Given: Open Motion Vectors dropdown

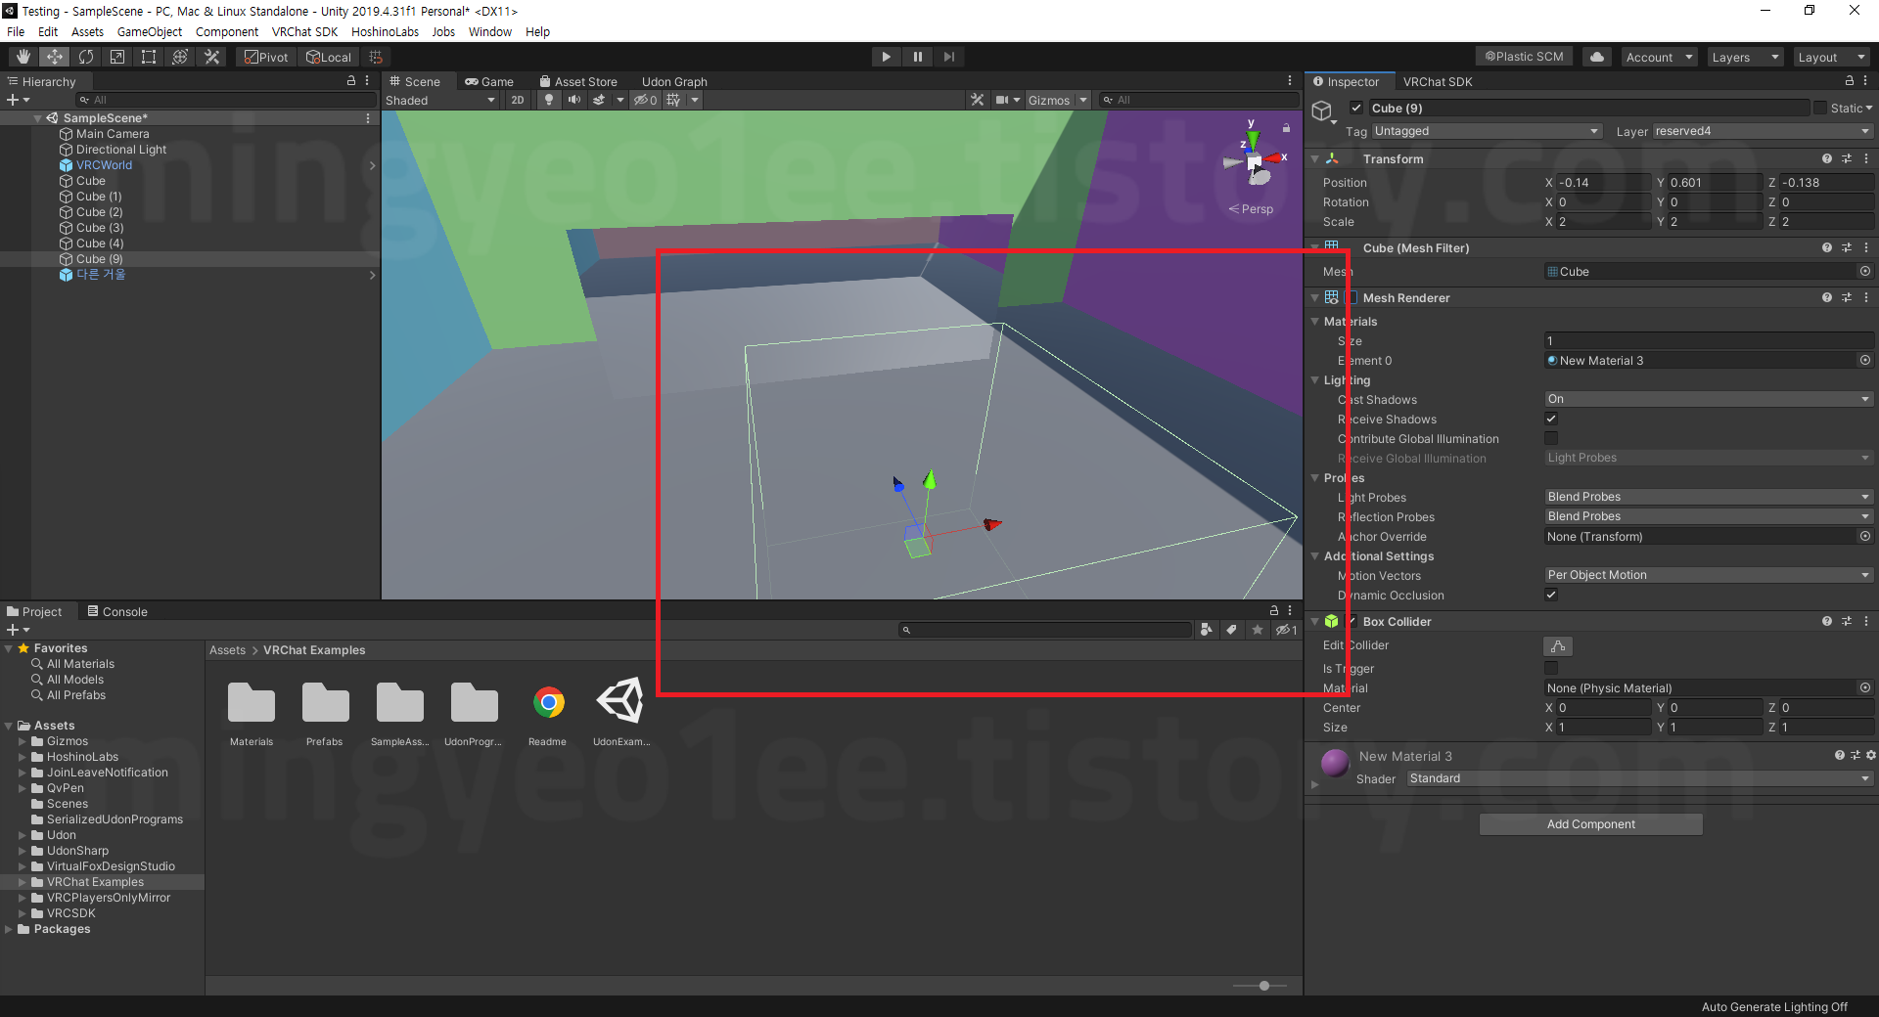Looking at the screenshot, I should point(1709,575).
